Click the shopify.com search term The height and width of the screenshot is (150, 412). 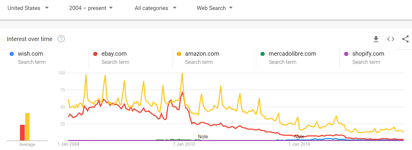coord(368,54)
